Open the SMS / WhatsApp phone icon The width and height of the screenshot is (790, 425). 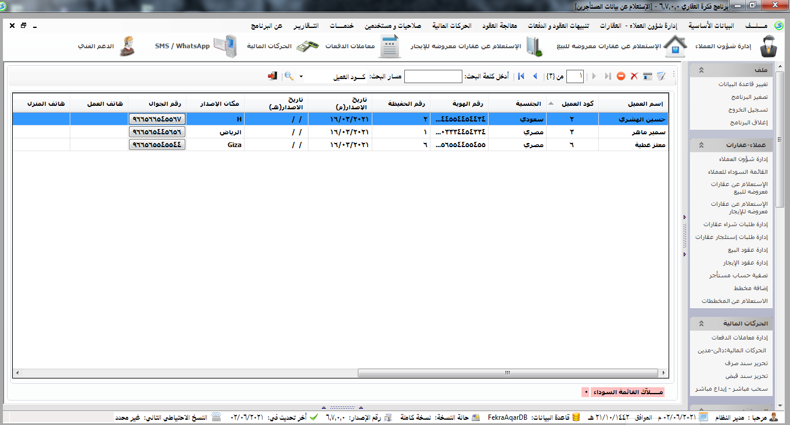[x=225, y=47]
